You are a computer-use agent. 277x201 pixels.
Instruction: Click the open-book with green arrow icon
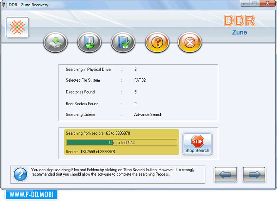(90, 42)
